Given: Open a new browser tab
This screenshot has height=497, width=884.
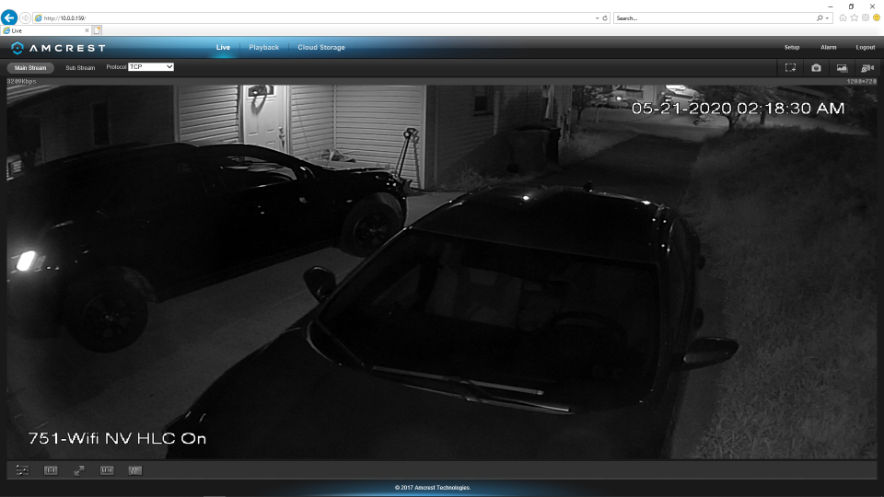Looking at the screenshot, I should [x=97, y=30].
